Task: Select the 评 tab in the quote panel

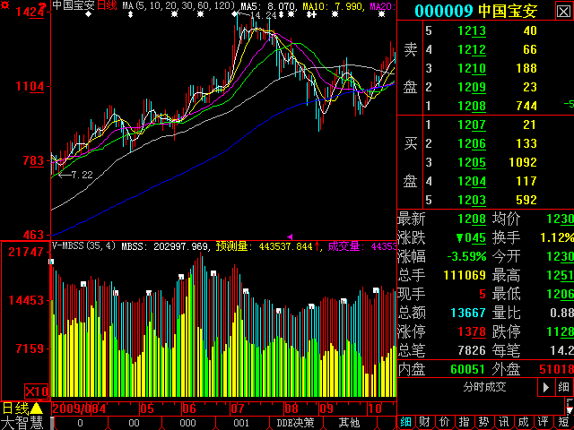Action: click(x=544, y=423)
